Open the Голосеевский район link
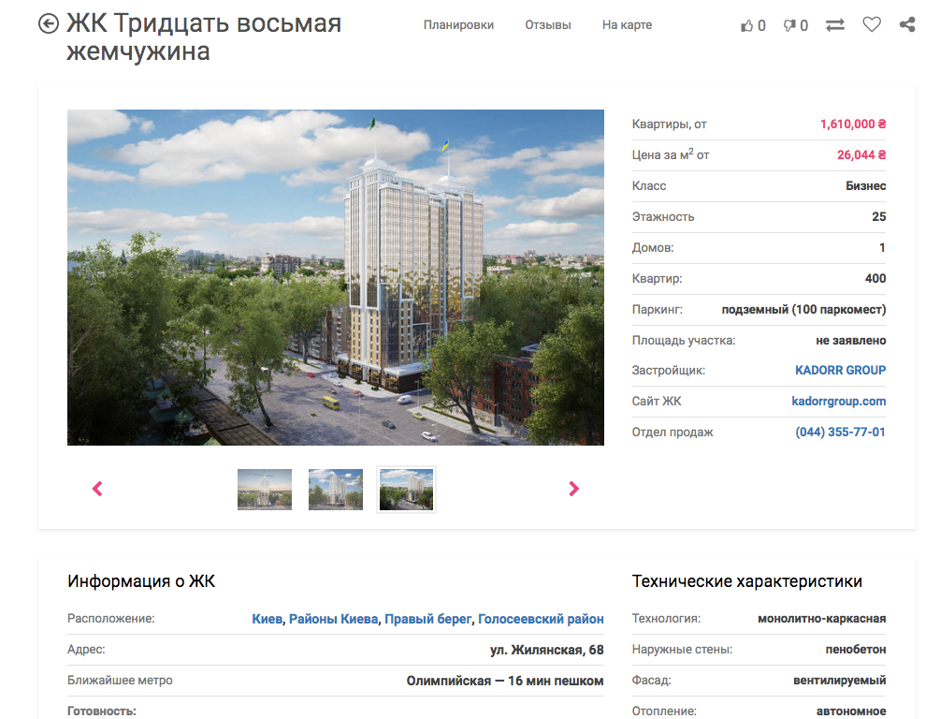The image size is (940, 719). (541, 619)
